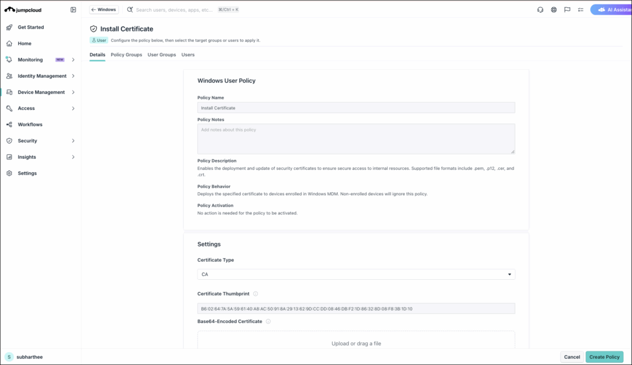Switch to the Details tab

97,55
